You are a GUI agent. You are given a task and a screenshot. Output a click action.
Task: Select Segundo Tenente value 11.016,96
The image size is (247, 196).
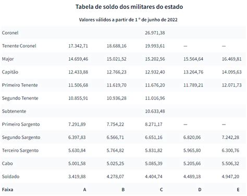click(x=155, y=98)
